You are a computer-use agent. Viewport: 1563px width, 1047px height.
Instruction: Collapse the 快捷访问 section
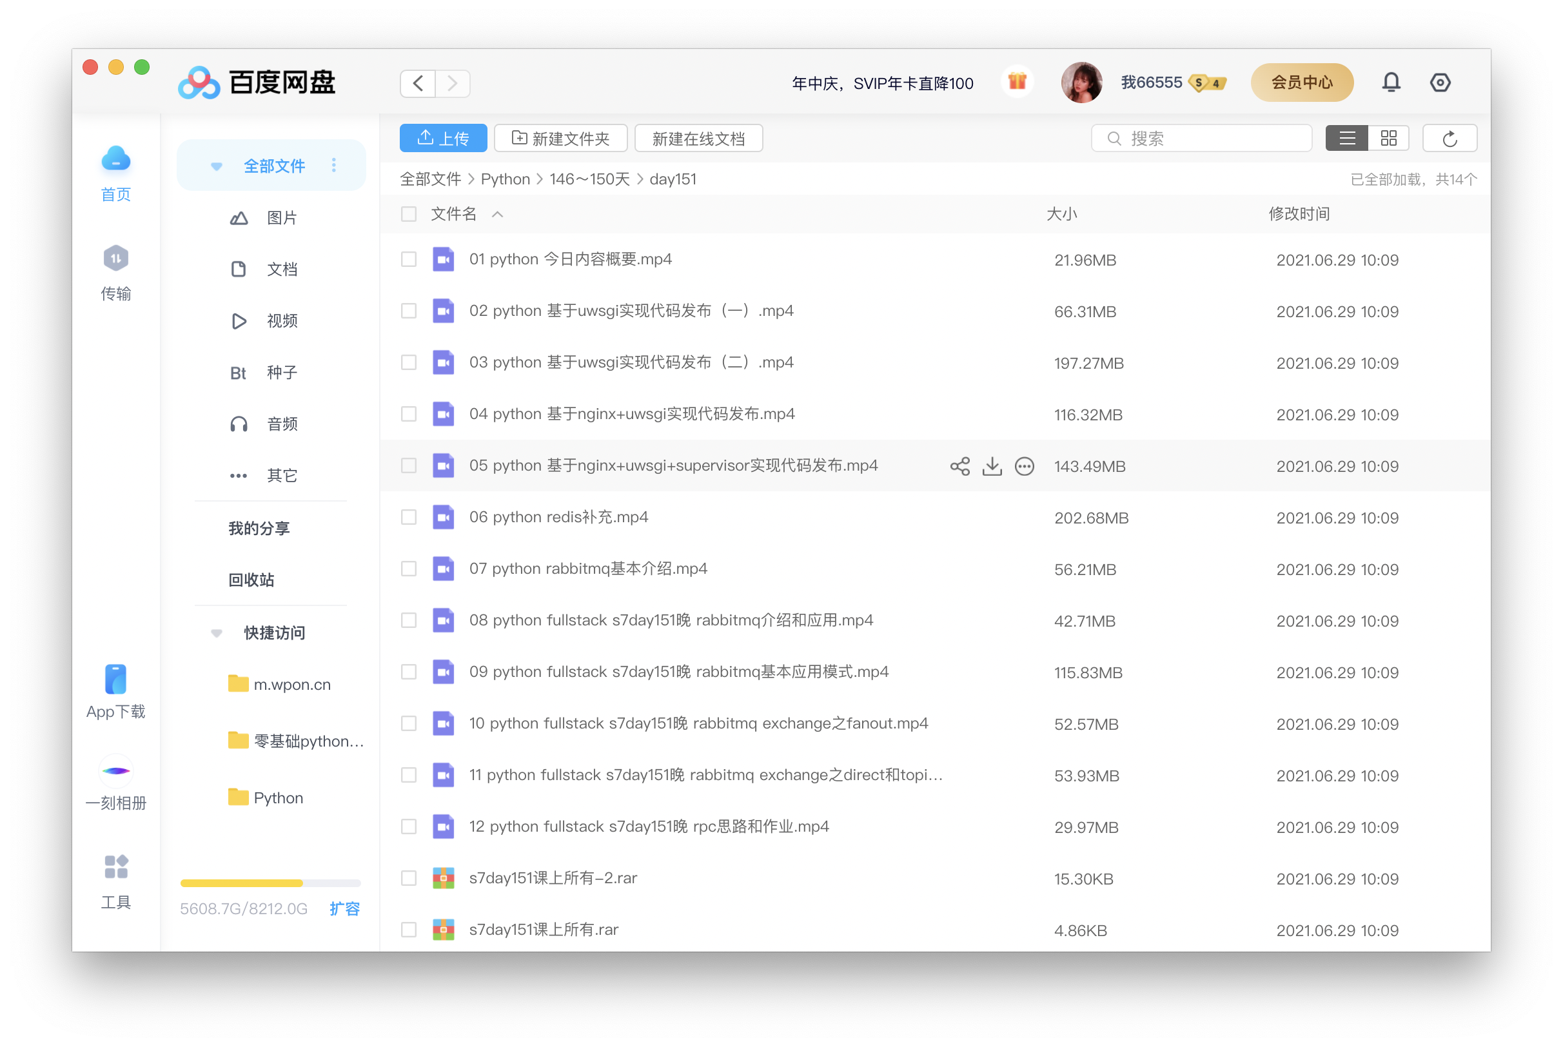(x=216, y=633)
